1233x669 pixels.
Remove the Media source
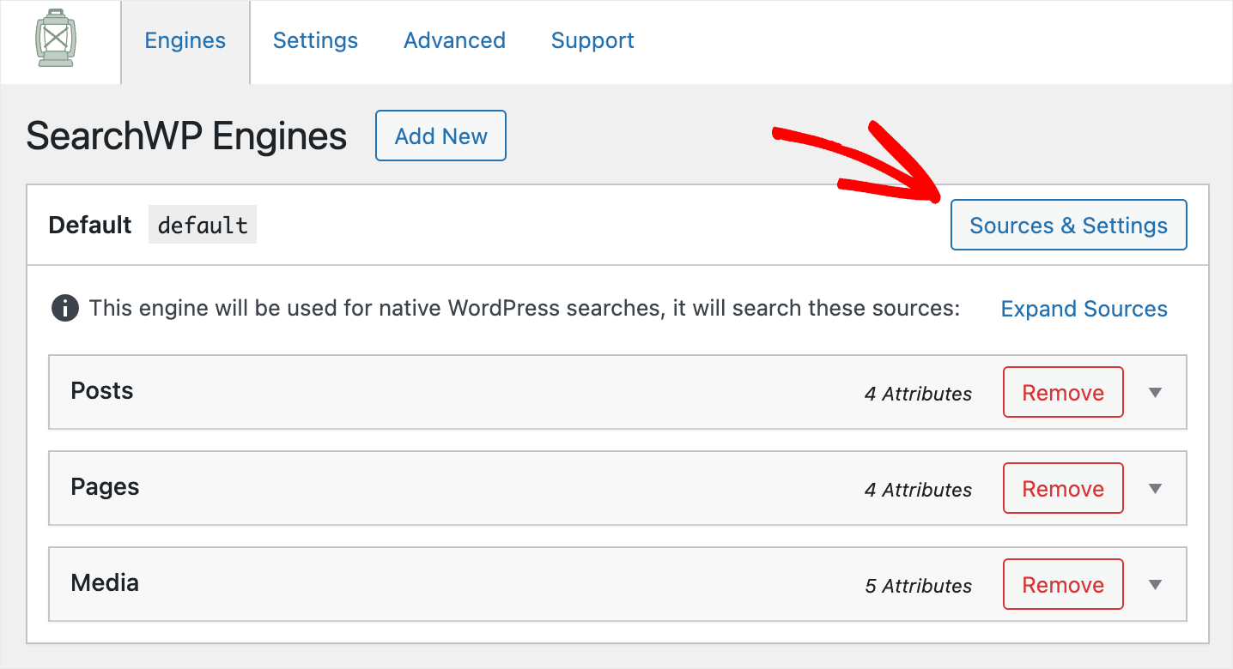(1063, 584)
